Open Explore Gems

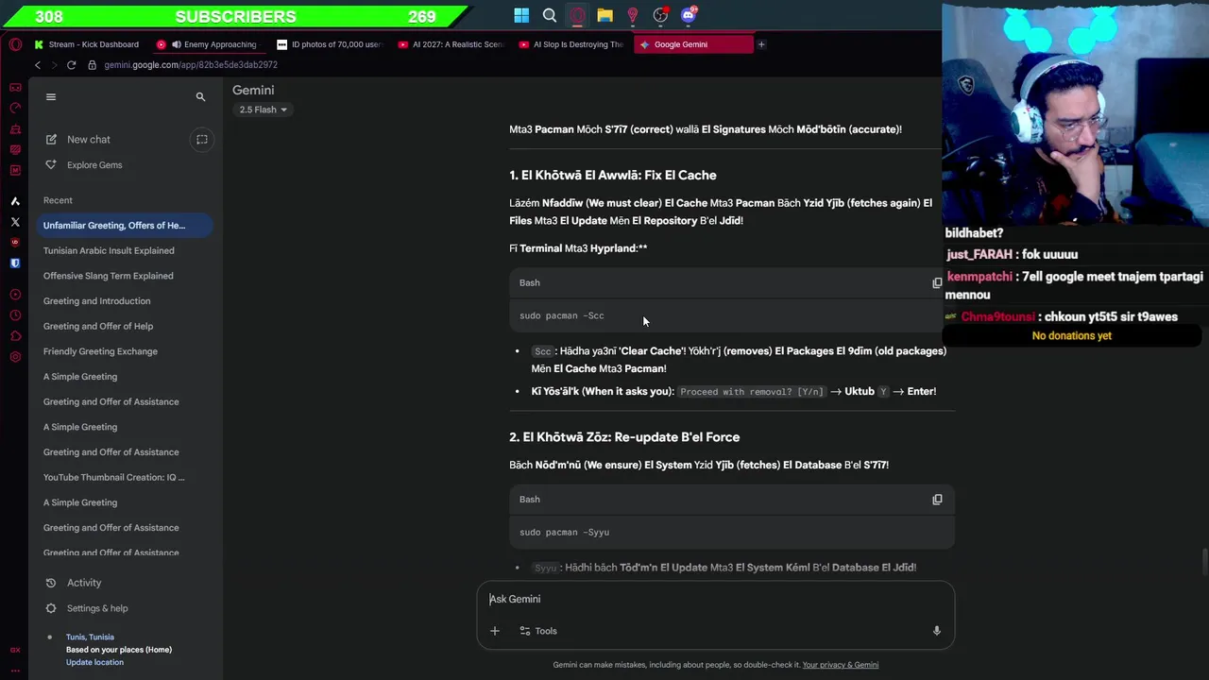(x=94, y=165)
